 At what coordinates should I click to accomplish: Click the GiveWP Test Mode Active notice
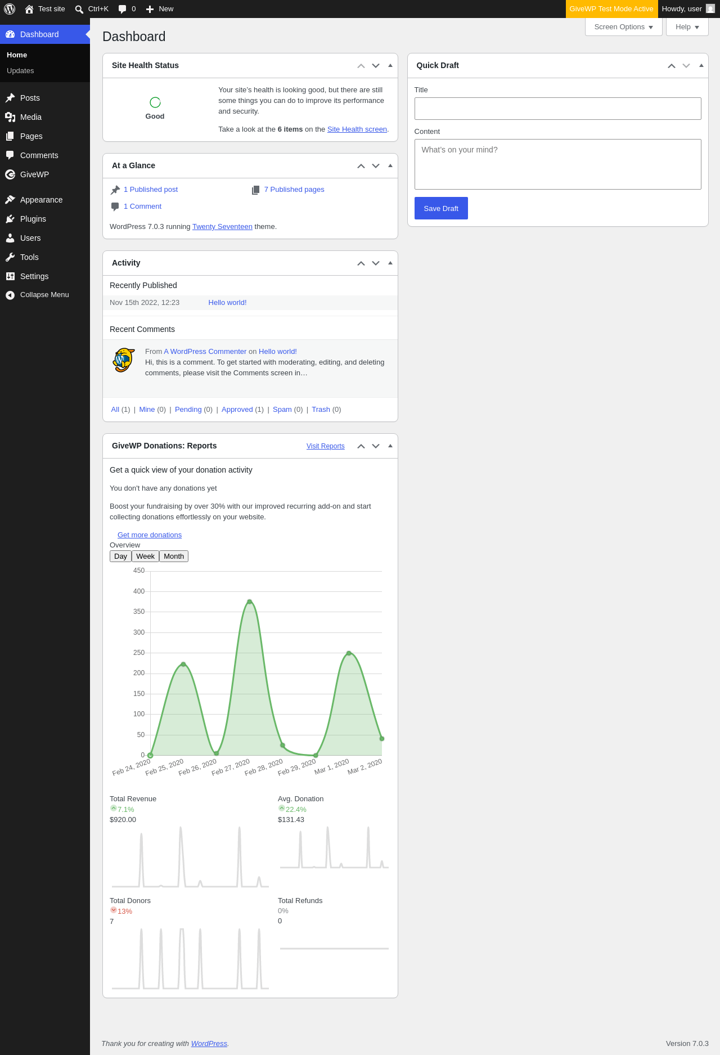click(x=611, y=9)
